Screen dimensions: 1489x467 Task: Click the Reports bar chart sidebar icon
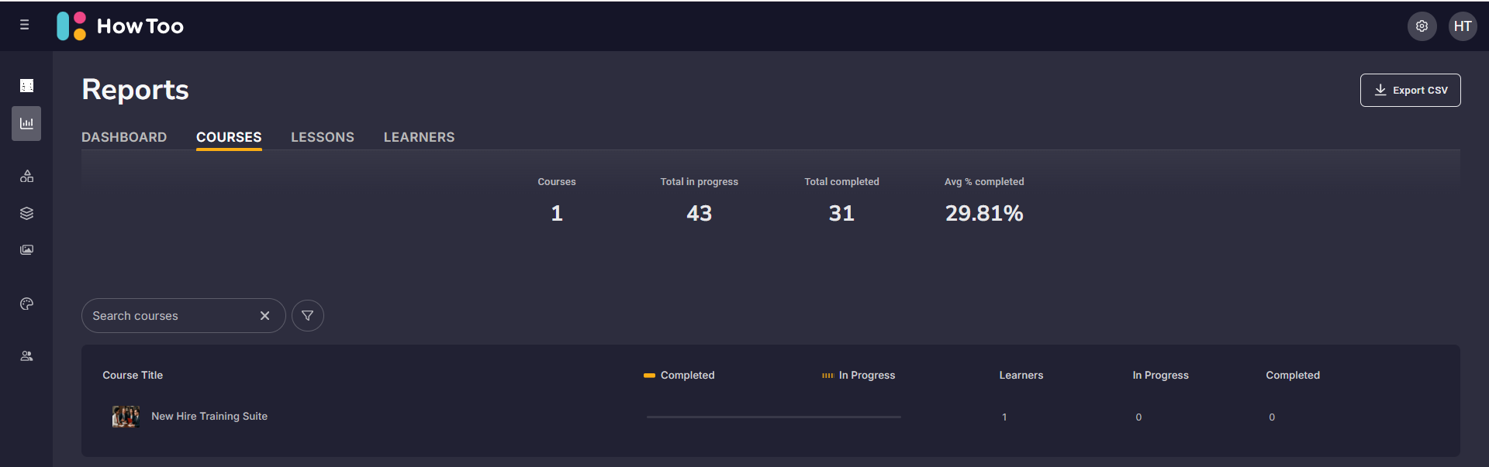26,123
